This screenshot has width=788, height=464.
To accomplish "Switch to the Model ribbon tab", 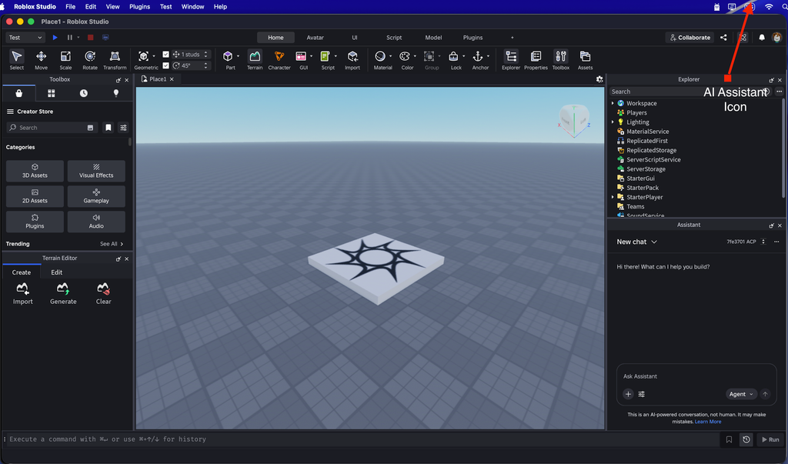I will click(433, 38).
